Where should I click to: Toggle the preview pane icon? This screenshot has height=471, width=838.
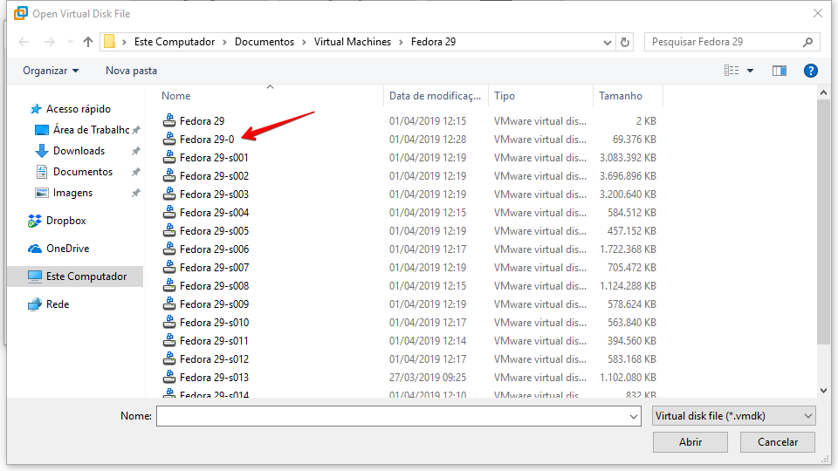pyautogui.click(x=779, y=71)
